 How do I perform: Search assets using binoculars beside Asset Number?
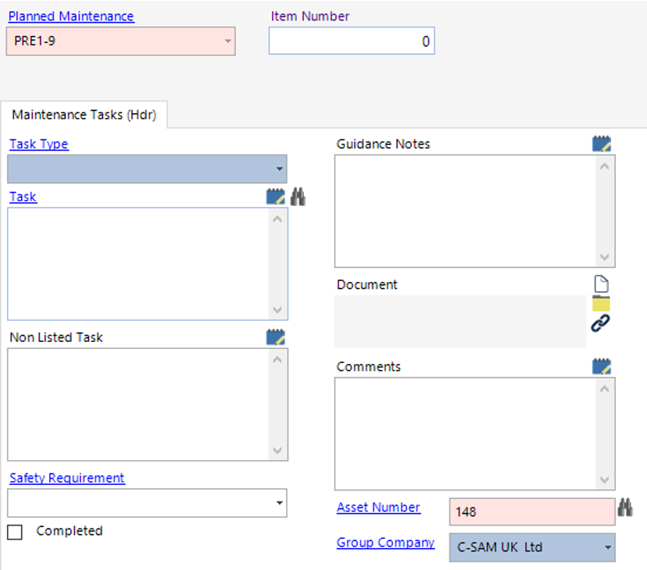click(x=625, y=506)
